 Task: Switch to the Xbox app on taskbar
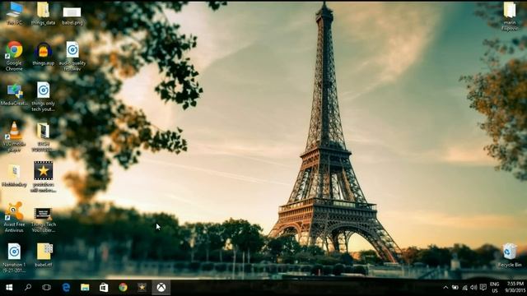(x=161, y=287)
